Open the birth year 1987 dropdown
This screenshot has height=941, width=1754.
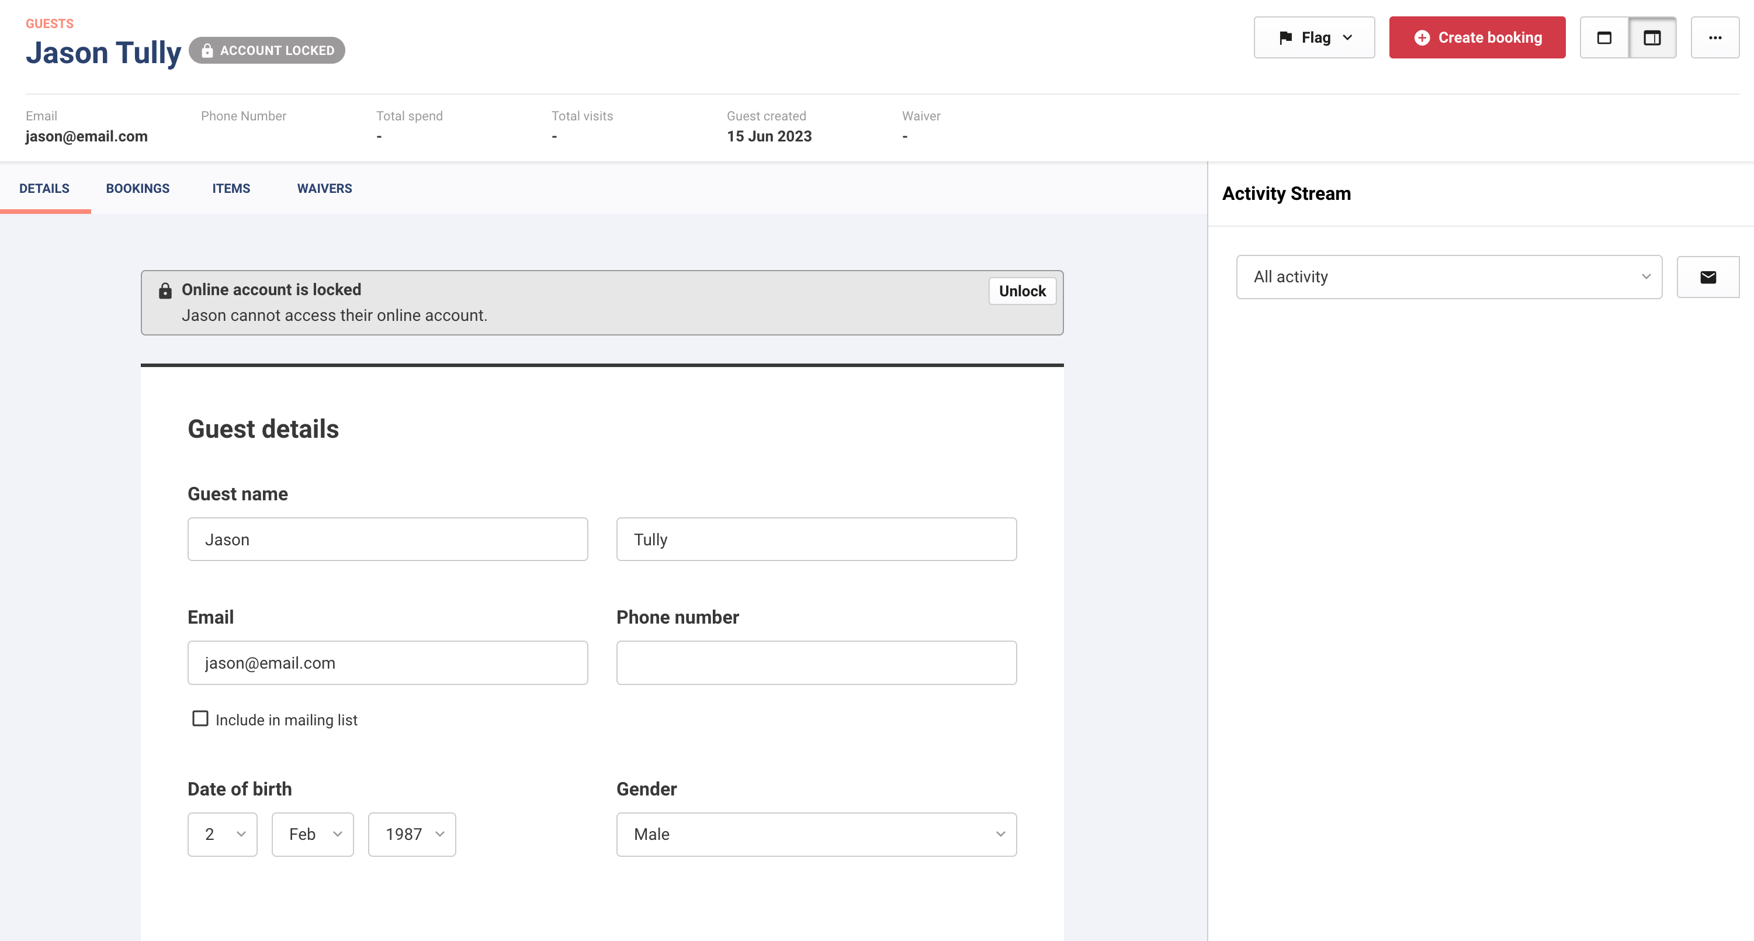(412, 834)
